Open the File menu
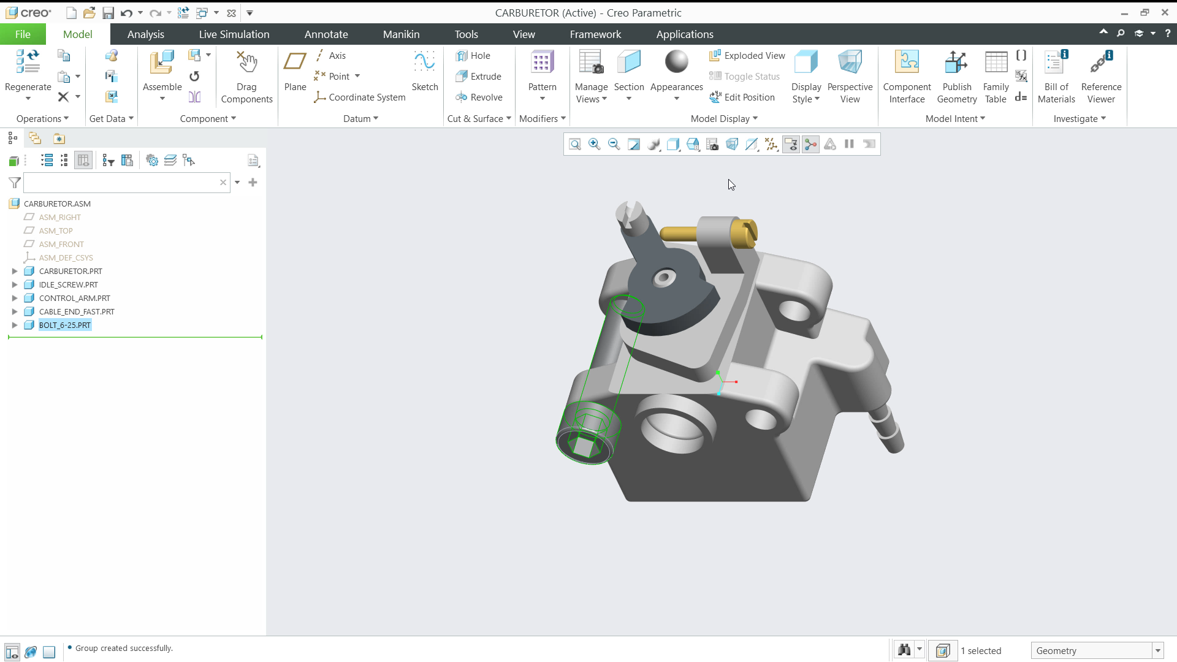Image resolution: width=1177 pixels, height=662 pixels. 23,34
